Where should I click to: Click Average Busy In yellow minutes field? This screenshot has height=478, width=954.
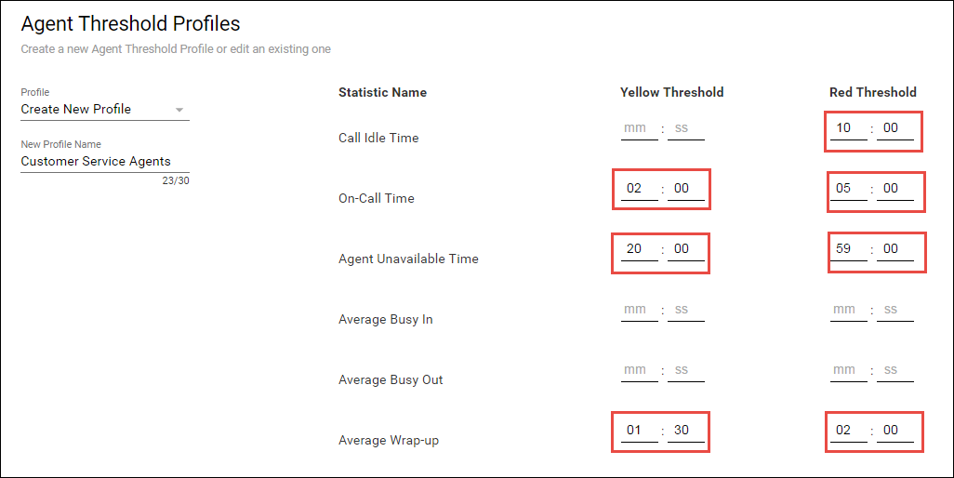638,310
